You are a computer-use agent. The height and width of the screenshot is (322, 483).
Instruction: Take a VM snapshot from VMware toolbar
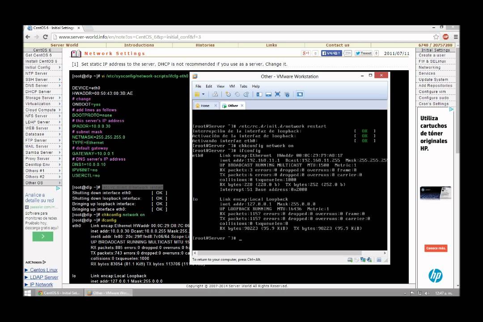(x=228, y=94)
